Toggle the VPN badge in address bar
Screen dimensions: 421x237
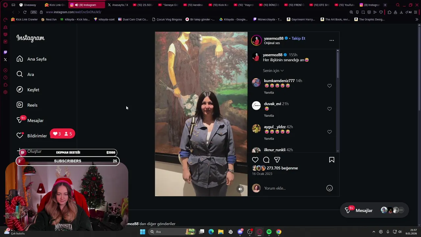point(34,12)
